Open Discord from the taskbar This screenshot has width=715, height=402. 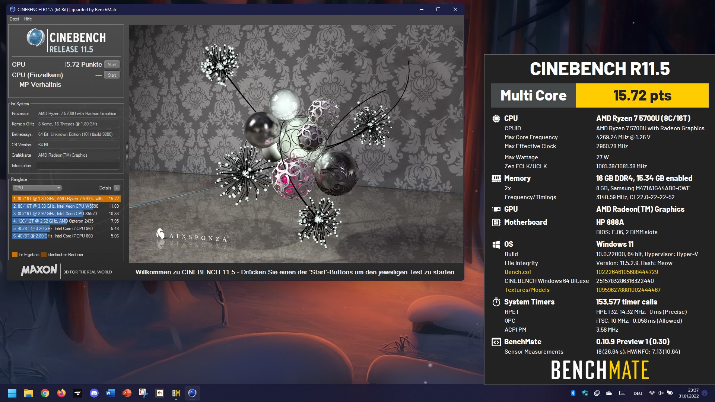(x=94, y=393)
